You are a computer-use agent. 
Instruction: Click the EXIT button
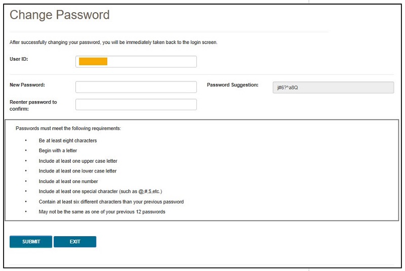pos(75,242)
